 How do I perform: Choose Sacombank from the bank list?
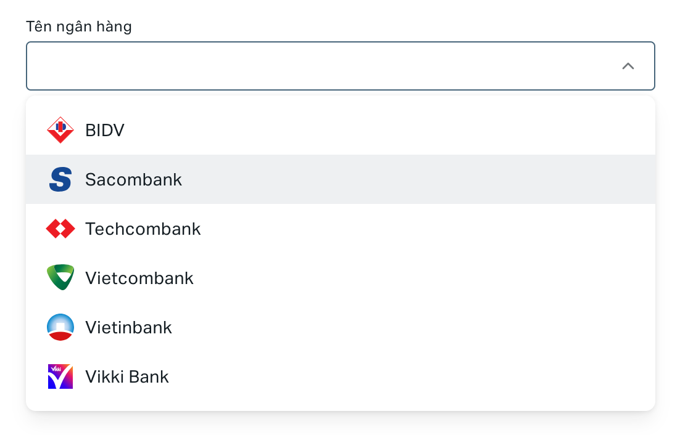[x=133, y=179]
